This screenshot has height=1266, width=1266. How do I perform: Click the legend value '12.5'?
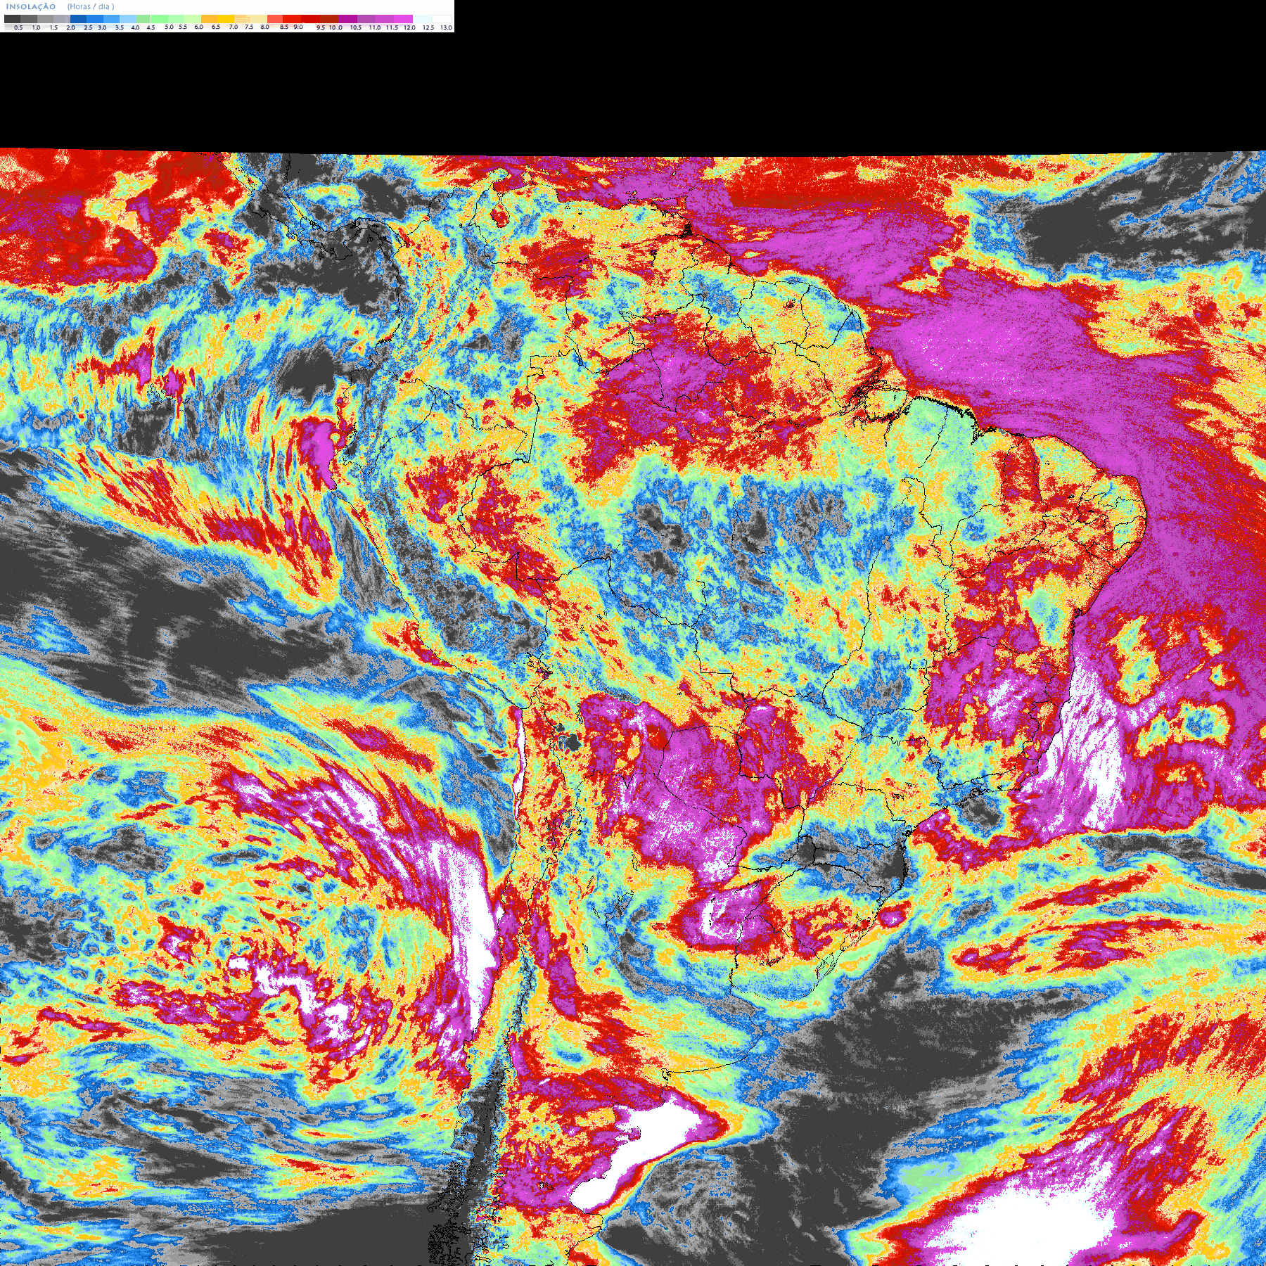(x=428, y=27)
